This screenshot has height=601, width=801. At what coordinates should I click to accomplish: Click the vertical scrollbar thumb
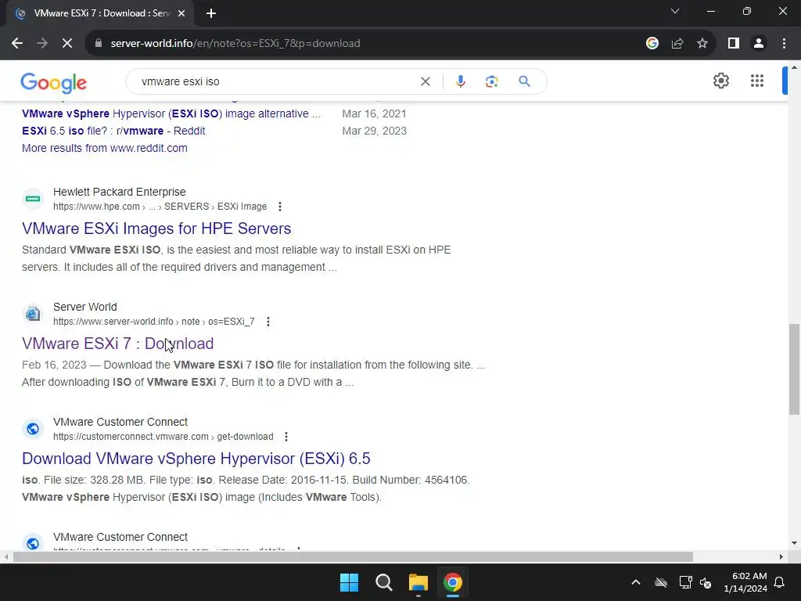point(794,369)
